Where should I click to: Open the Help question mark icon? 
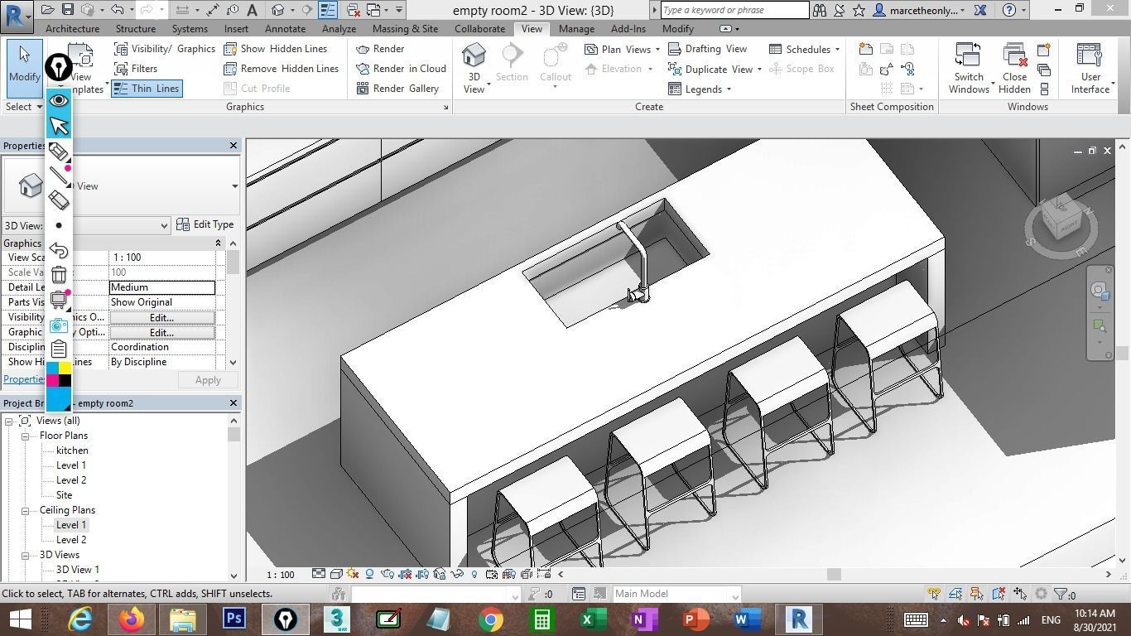click(x=1008, y=10)
